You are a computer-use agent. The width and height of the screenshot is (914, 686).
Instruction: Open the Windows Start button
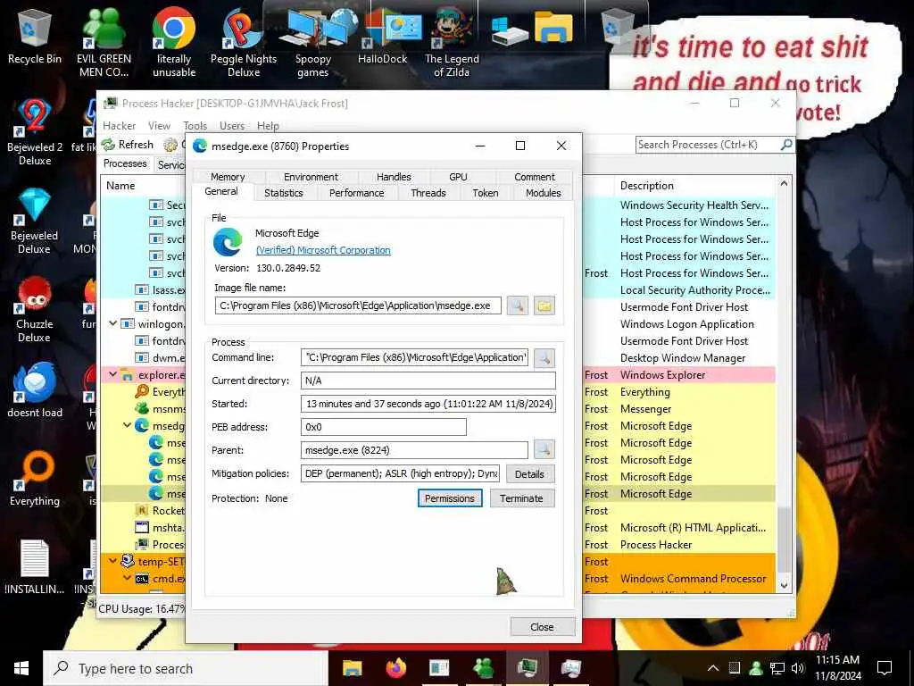[x=21, y=668]
